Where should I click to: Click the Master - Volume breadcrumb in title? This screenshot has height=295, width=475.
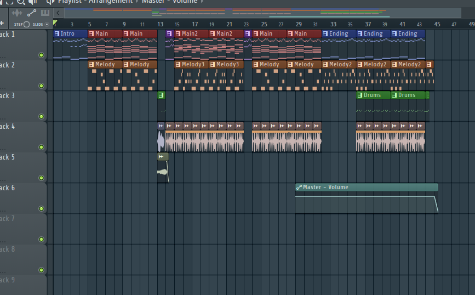[170, 2]
